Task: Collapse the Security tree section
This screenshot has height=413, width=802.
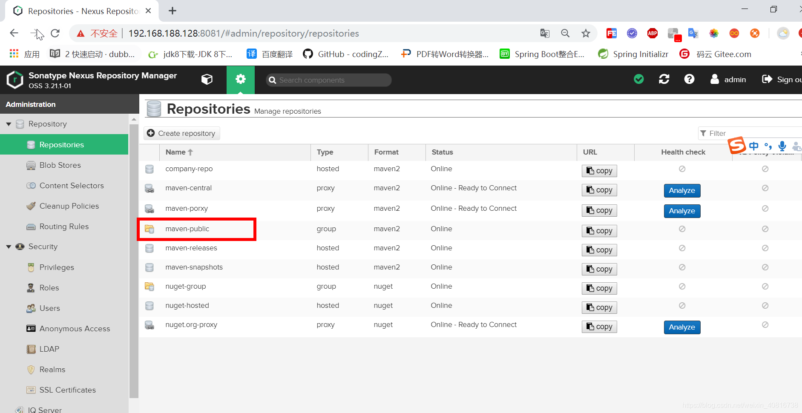Action: pos(9,247)
